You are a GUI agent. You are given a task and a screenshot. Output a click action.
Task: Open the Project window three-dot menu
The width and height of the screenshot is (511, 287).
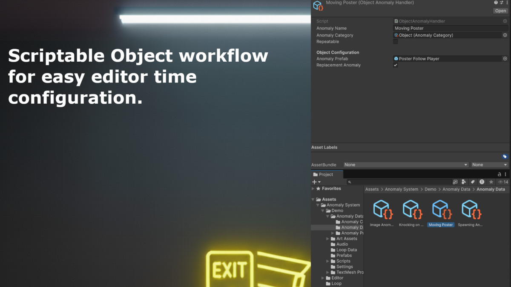(505, 174)
